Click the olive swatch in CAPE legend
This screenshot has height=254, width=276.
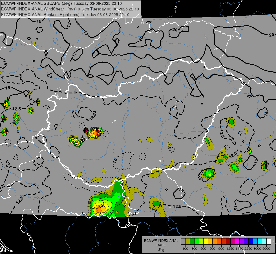coord(188,242)
